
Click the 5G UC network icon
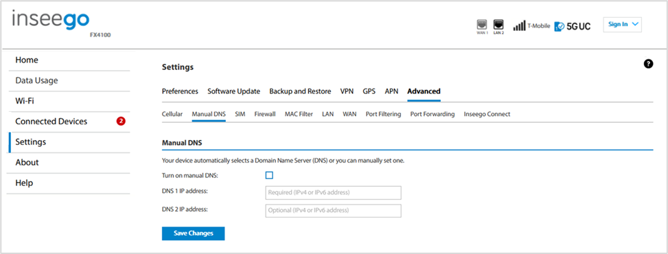click(x=572, y=26)
